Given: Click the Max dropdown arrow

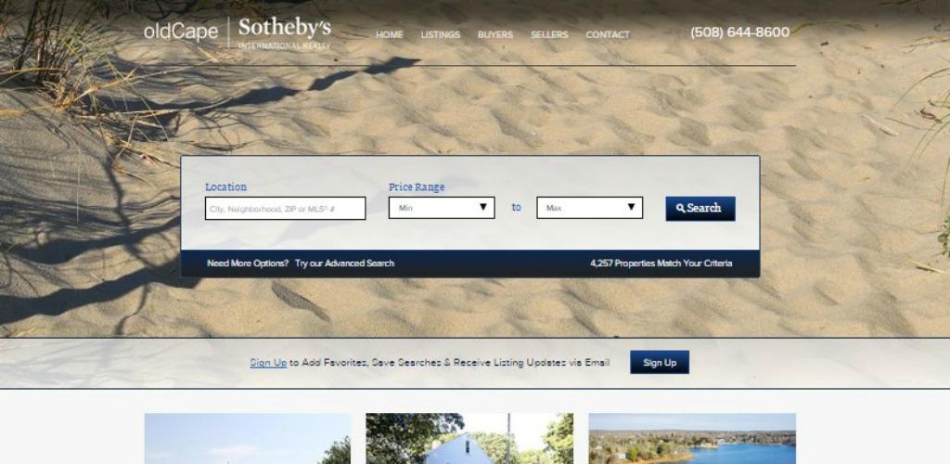Looking at the screenshot, I should pos(631,207).
